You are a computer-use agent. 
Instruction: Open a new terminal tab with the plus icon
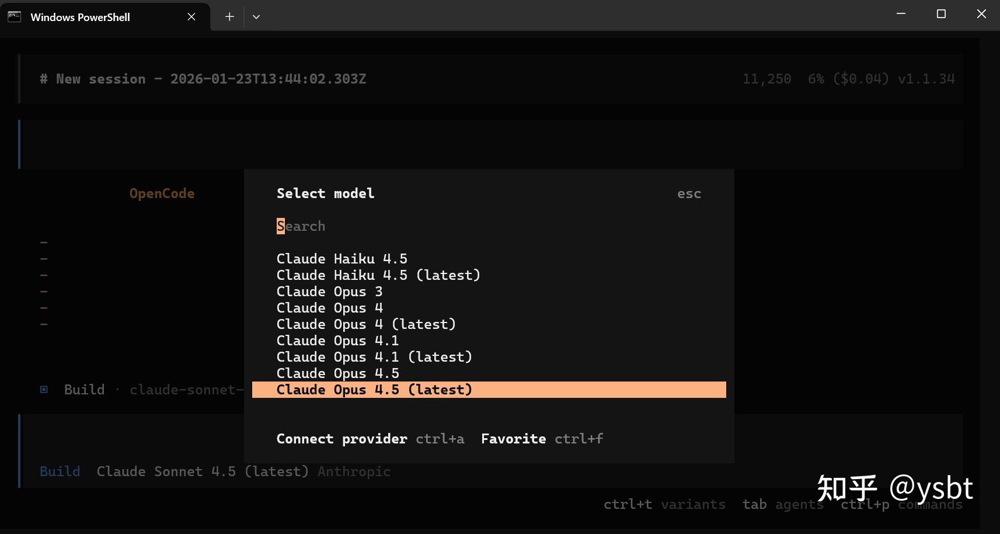click(x=229, y=17)
